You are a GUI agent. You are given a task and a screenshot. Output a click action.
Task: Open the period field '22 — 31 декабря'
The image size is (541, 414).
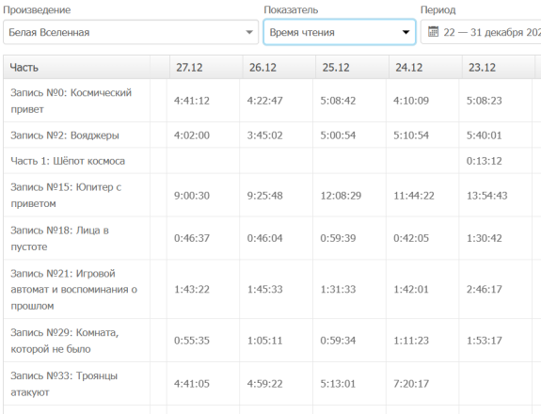pos(481,32)
